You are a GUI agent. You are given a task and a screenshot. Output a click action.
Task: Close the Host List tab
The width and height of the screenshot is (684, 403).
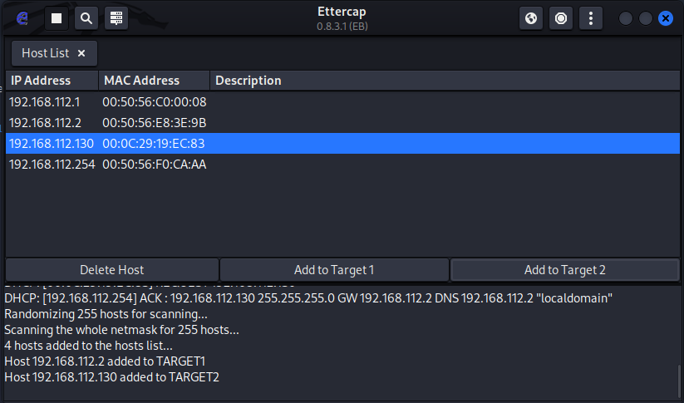tap(81, 53)
